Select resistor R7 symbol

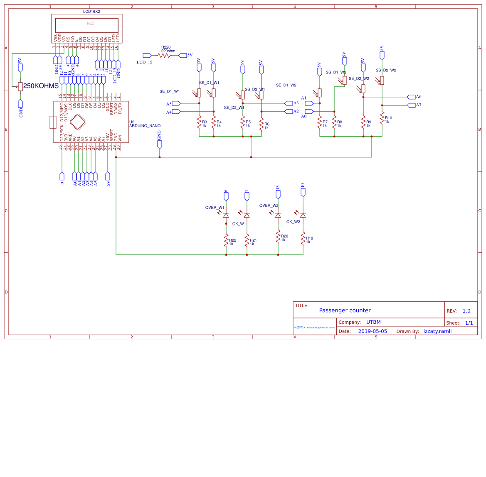click(x=320, y=123)
